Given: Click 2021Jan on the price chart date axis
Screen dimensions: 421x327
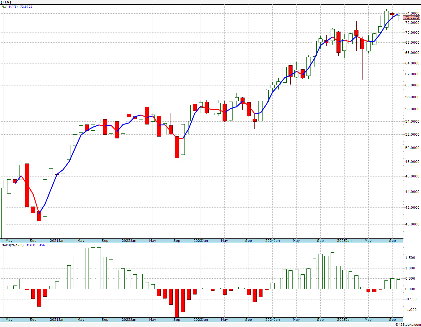Looking at the screenshot, I should tap(57, 241).
